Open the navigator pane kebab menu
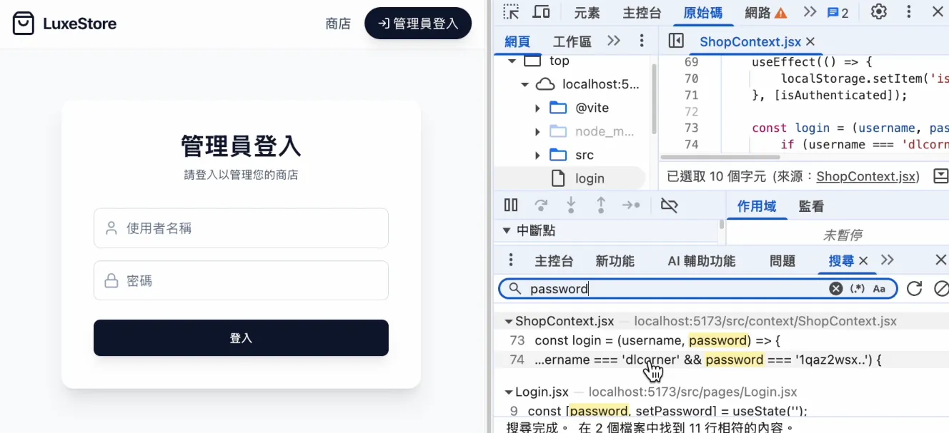The height and width of the screenshot is (433, 949). [x=642, y=41]
